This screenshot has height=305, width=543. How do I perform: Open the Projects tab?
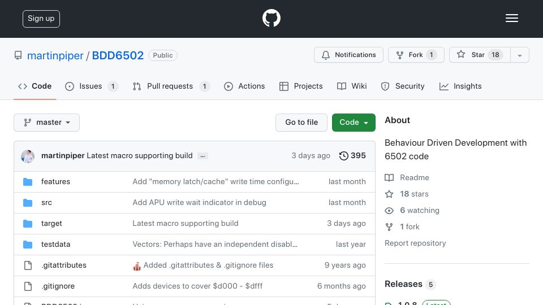click(x=301, y=86)
